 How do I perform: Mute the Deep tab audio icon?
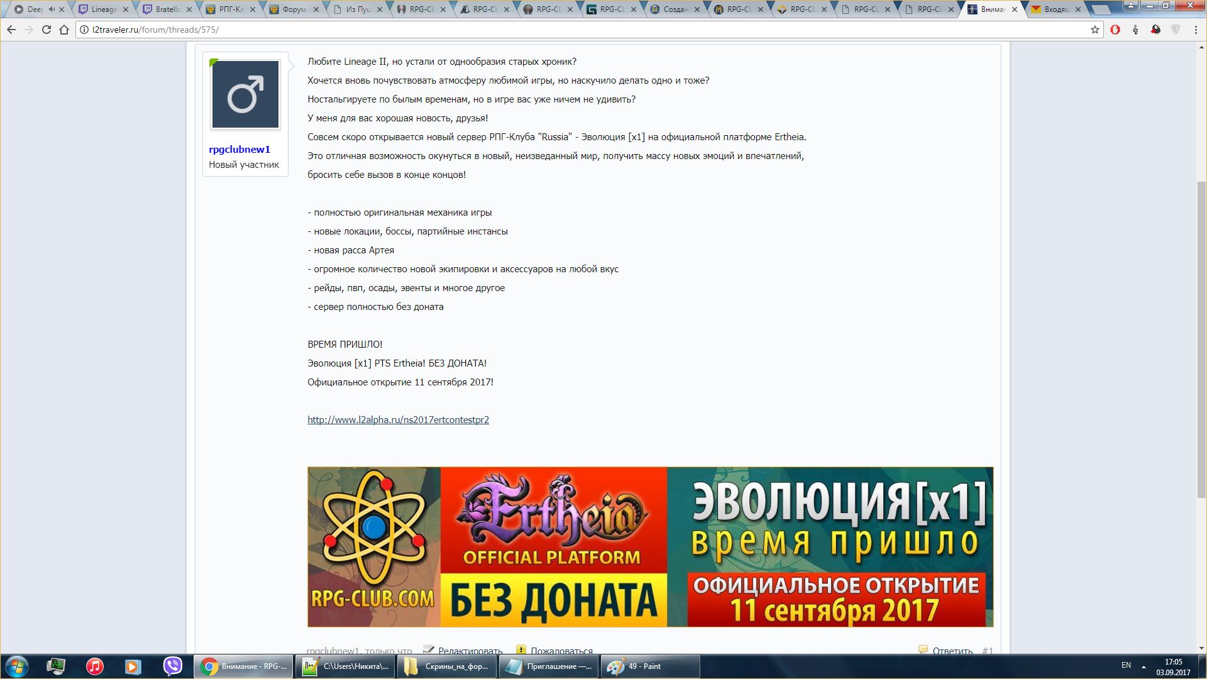coord(52,9)
